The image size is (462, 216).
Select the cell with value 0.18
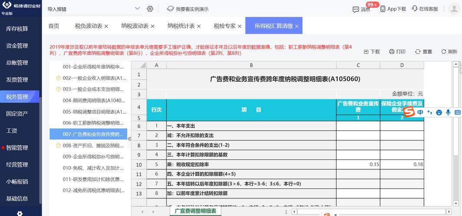(402, 164)
